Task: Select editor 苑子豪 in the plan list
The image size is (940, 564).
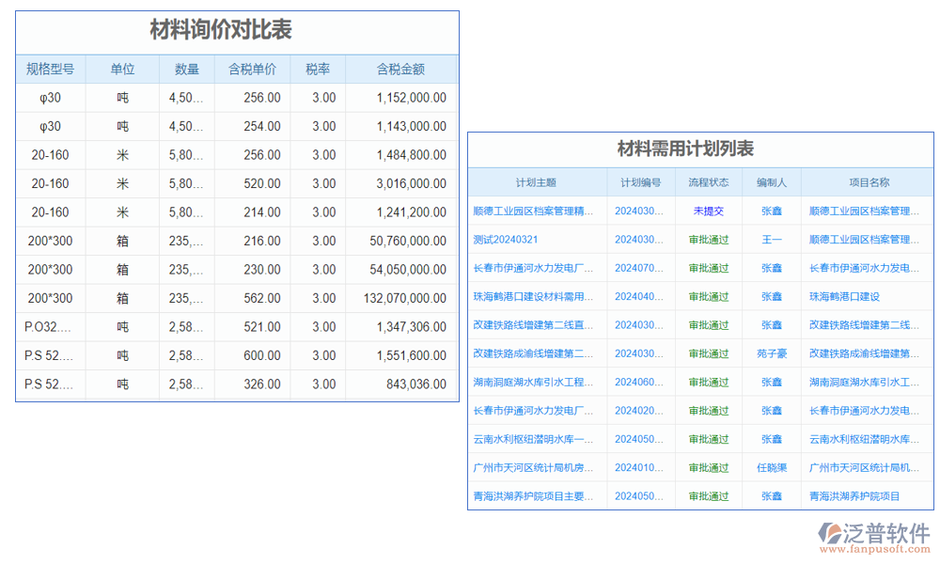Action: point(772,354)
